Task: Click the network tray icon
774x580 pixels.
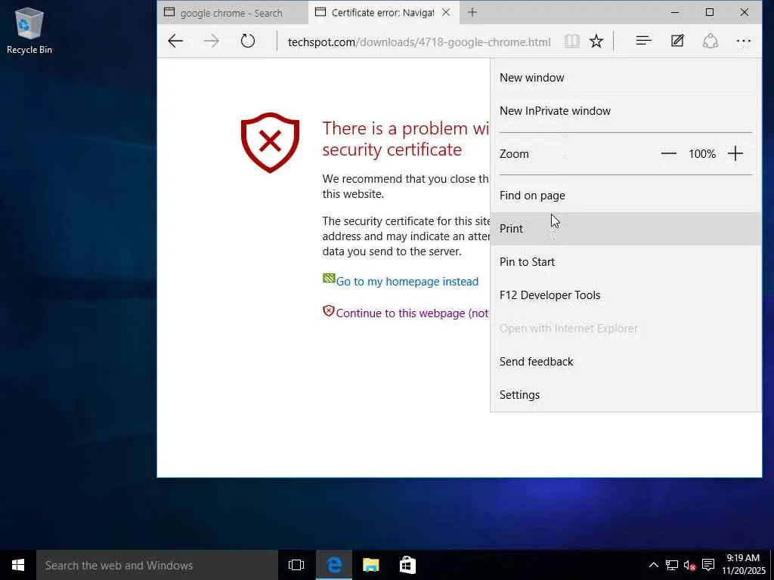Action: [x=671, y=565]
